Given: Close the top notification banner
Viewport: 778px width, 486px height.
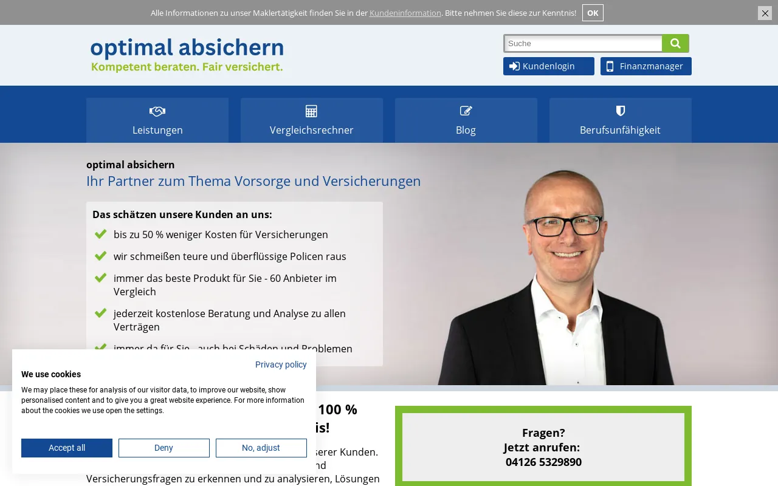Looking at the screenshot, I should click(x=765, y=13).
